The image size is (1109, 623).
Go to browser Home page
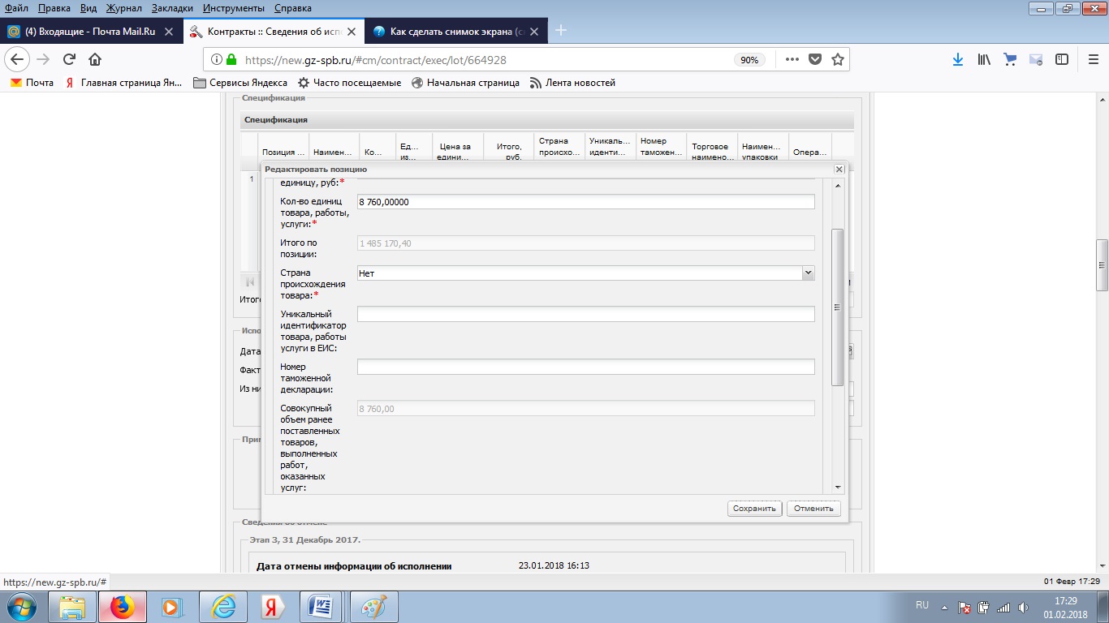(x=95, y=59)
